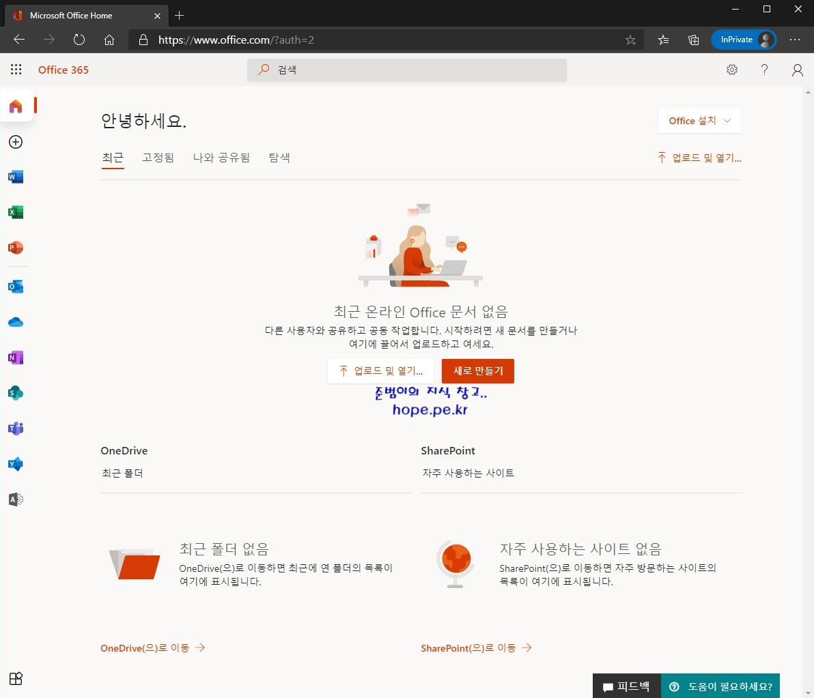Click the centered 업로드 및 열기 button
The image size is (814, 698).
(x=381, y=370)
